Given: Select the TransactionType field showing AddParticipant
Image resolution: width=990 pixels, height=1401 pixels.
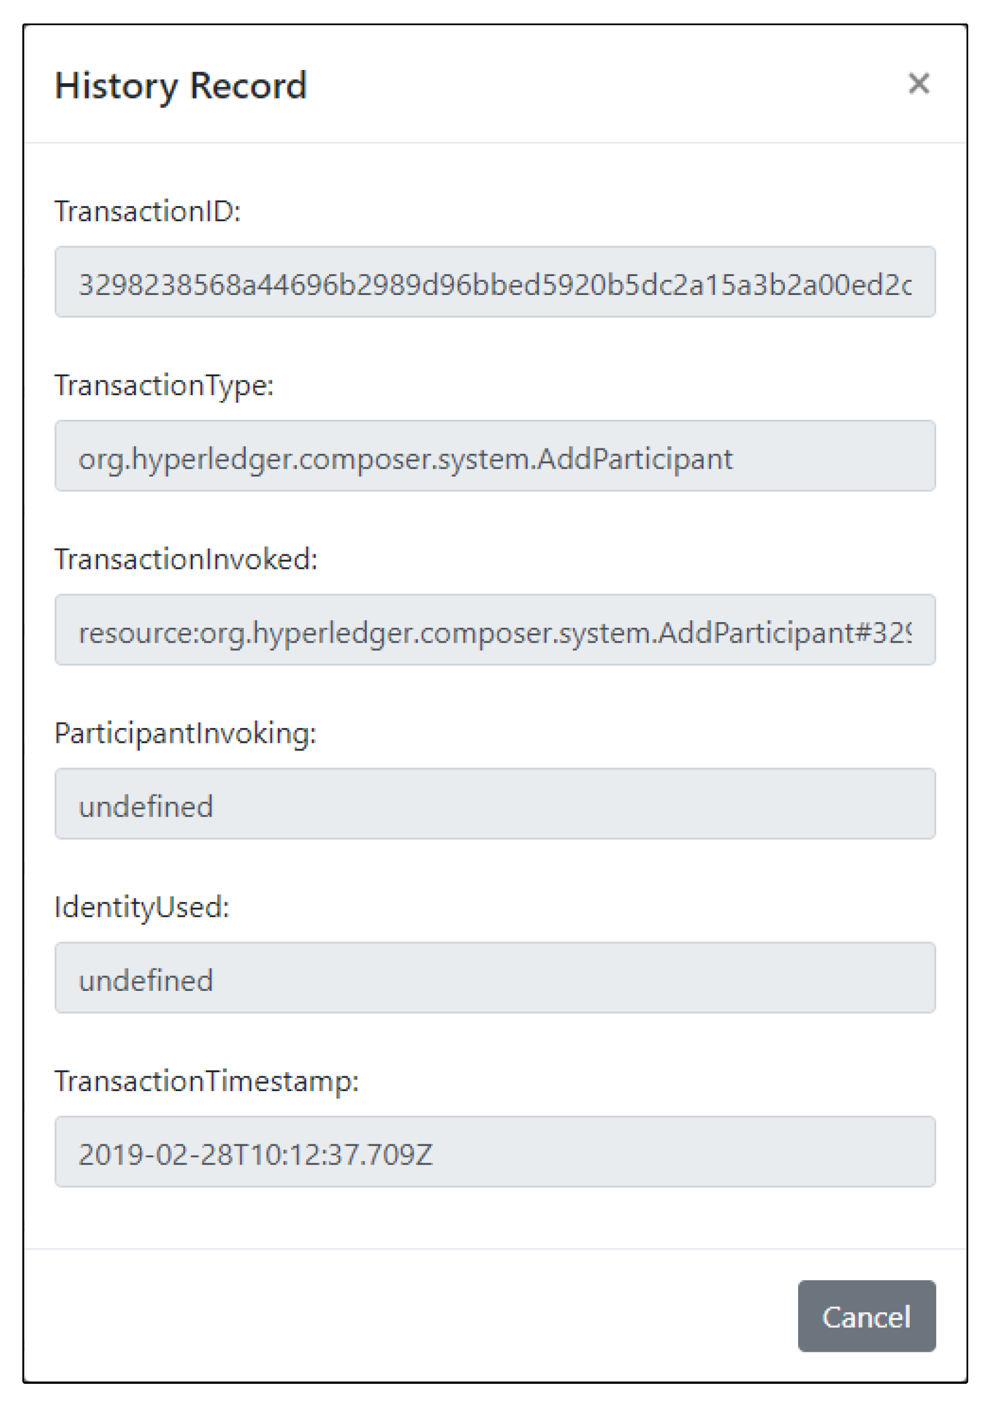Looking at the screenshot, I should click(x=495, y=456).
